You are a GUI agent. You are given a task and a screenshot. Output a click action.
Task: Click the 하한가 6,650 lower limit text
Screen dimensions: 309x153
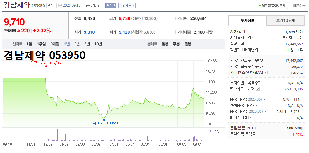143,32
